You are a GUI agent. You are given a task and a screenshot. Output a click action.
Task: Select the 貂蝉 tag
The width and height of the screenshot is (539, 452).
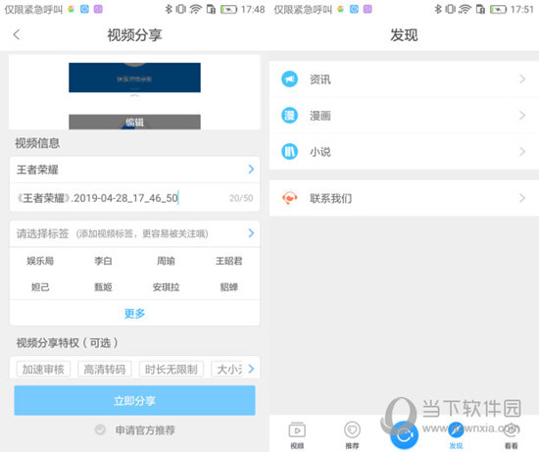[x=229, y=287]
